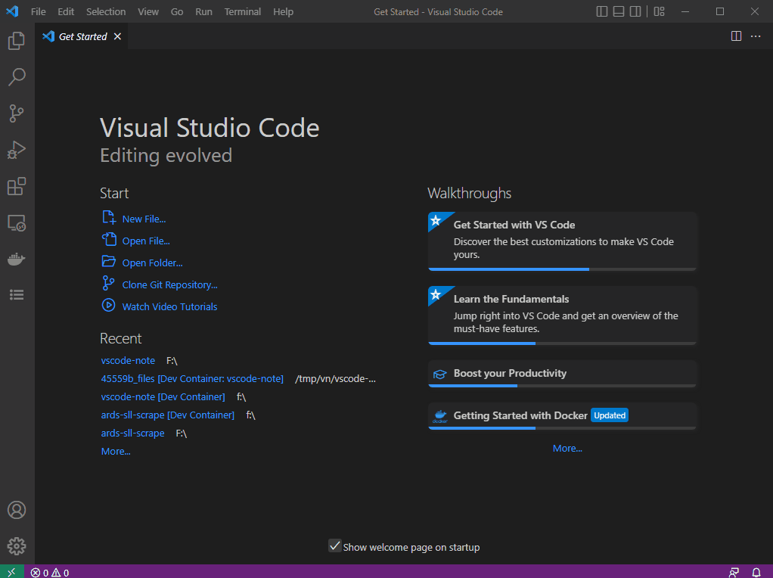Click the Updated badge on Docker walkthrough
Image resolution: width=773 pixels, height=578 pixels.
point(610,416)
